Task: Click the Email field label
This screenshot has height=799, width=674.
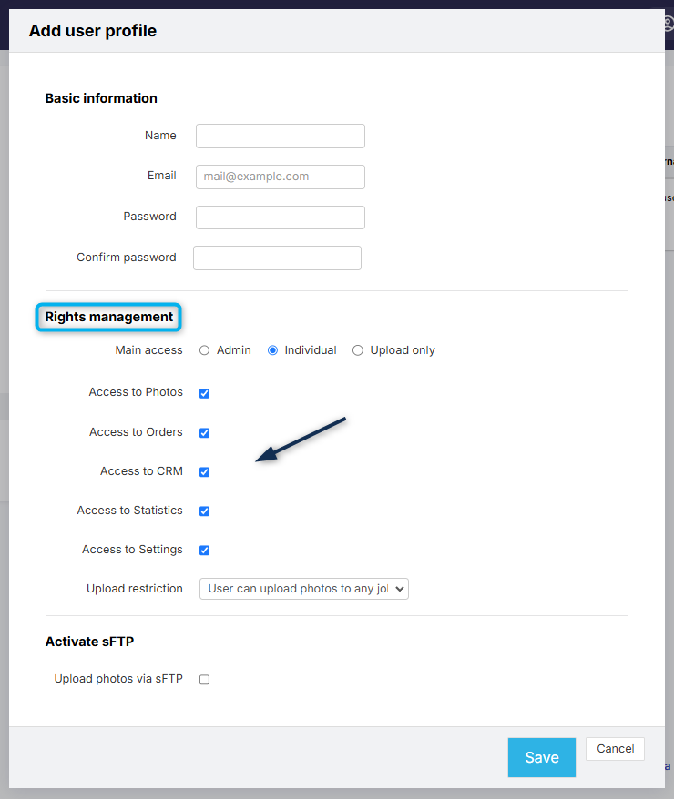Action: 161,176
